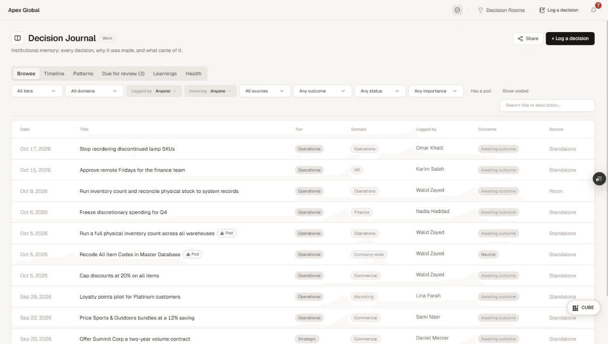The height and width of the screenshot is (344, 608).
Task: Click Daniel Mercer in Logged by column
Action: 432,338
